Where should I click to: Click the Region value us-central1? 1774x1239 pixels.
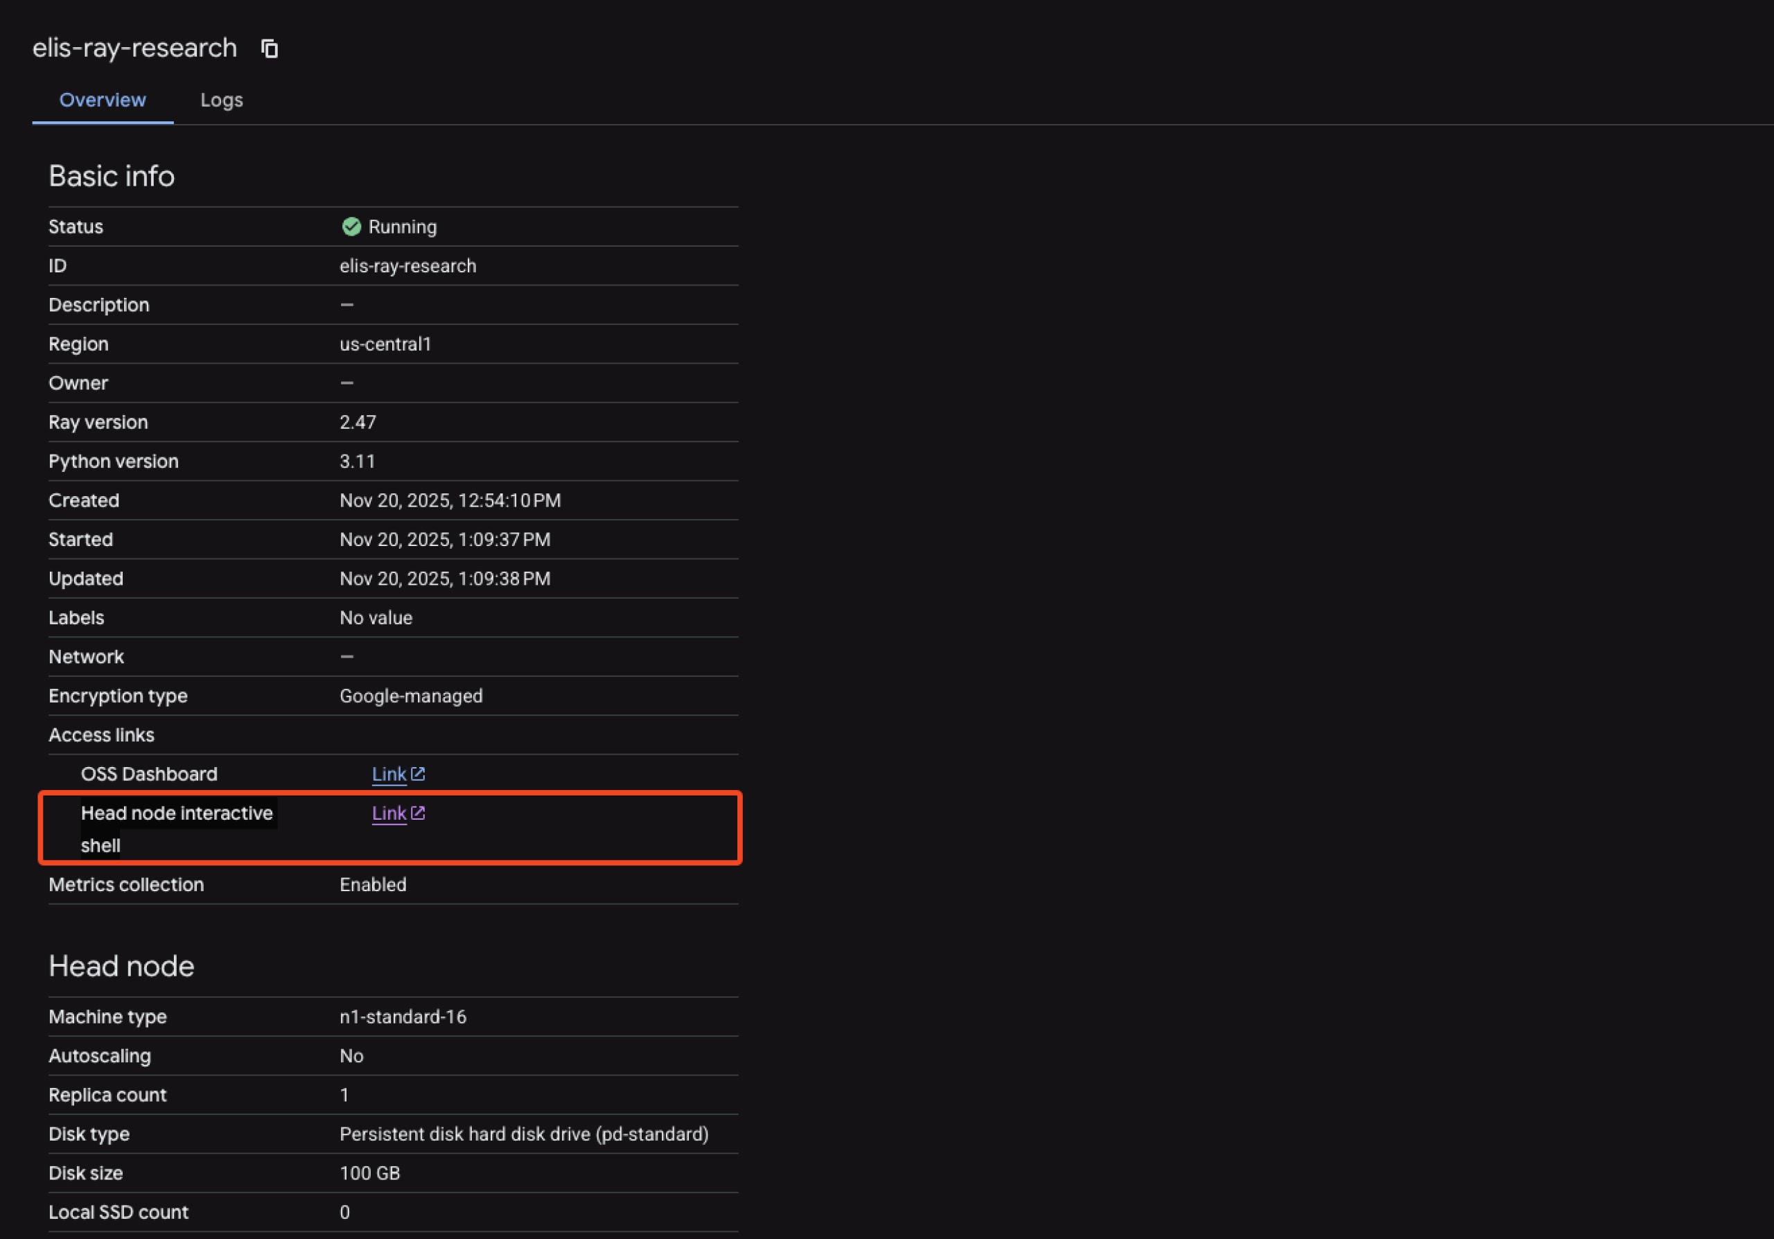[x=385, y=344]
